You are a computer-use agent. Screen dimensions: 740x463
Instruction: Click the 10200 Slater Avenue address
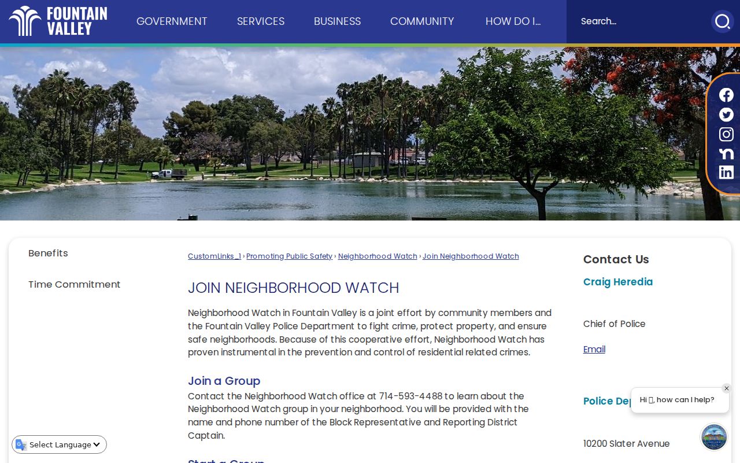pyautogui.click(x=627, y=444)
